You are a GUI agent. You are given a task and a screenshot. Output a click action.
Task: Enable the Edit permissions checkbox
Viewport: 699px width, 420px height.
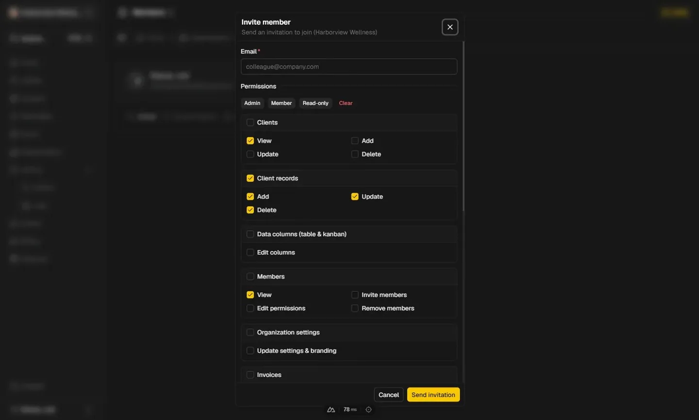pyautogui.click(x=250, y=308)
